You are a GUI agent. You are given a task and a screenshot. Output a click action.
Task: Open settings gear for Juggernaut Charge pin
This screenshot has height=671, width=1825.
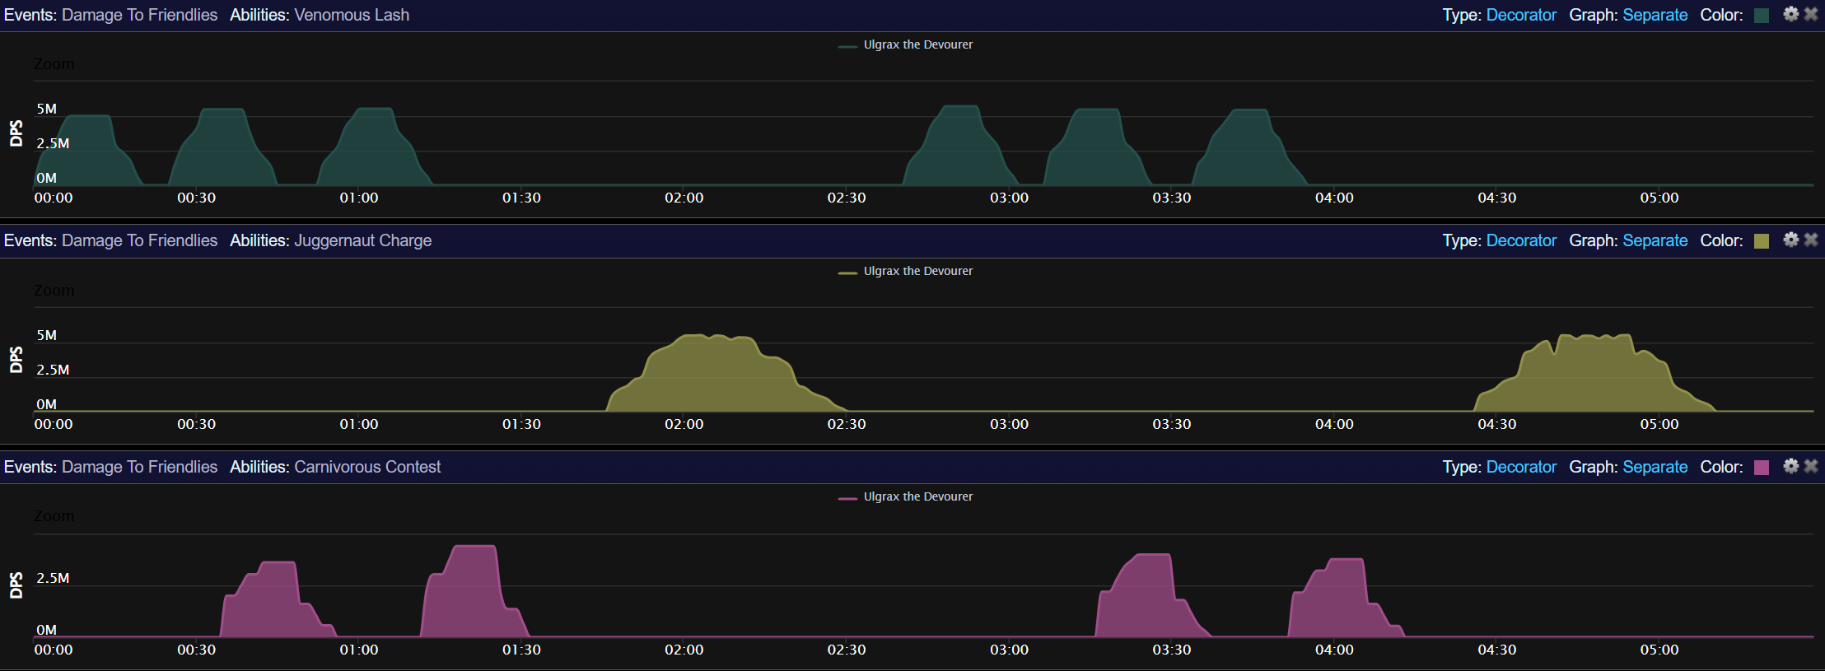1791,240
